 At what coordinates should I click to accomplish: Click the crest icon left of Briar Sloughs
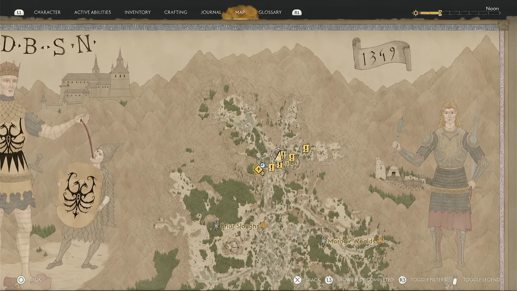216,226
